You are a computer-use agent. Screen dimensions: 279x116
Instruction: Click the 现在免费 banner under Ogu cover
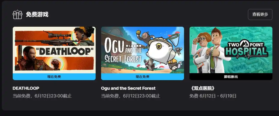coord(142,77)
